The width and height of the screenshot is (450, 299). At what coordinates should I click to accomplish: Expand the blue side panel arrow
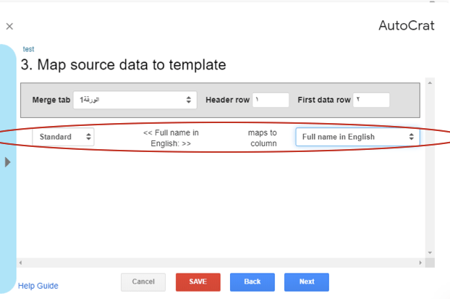pyautogui.click(x=8, y=162)
